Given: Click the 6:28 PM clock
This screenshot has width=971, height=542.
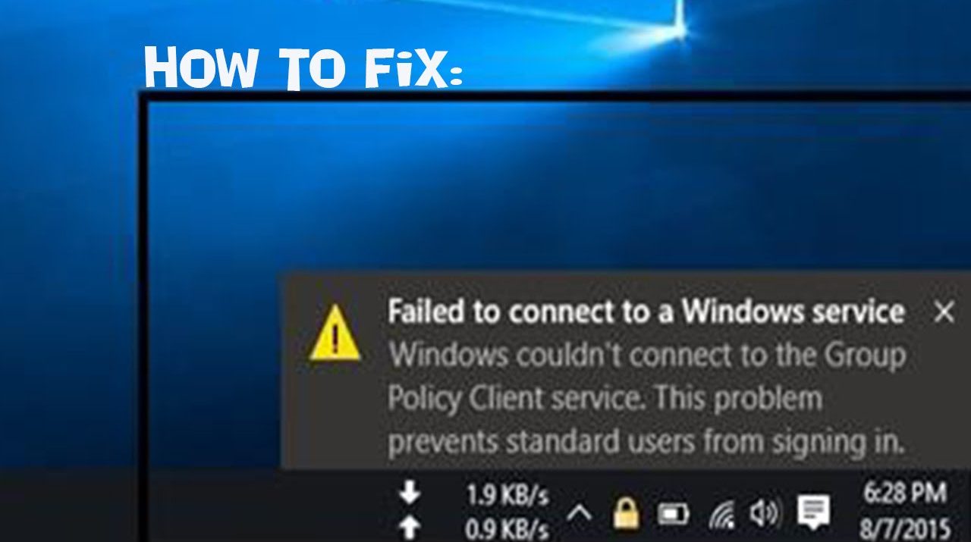Looking at the screenshot, I should [905, 493].
